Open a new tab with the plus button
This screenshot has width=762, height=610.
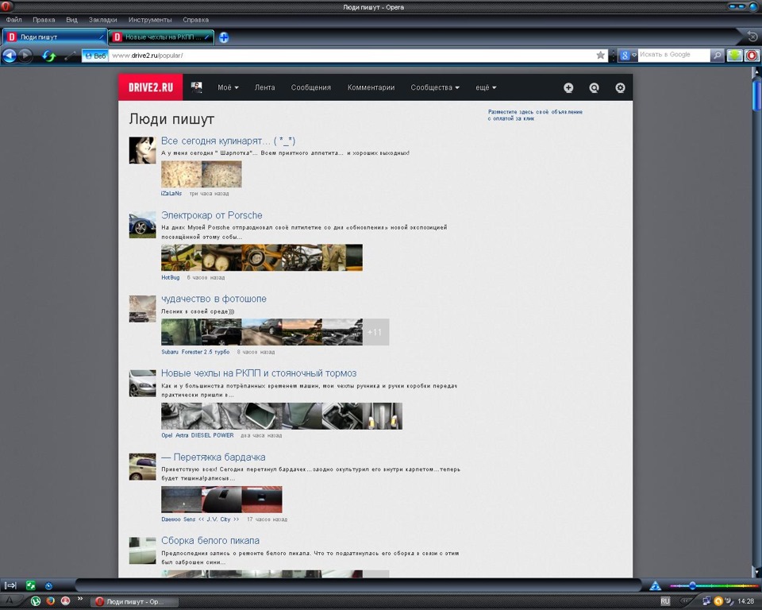[224, 37]
